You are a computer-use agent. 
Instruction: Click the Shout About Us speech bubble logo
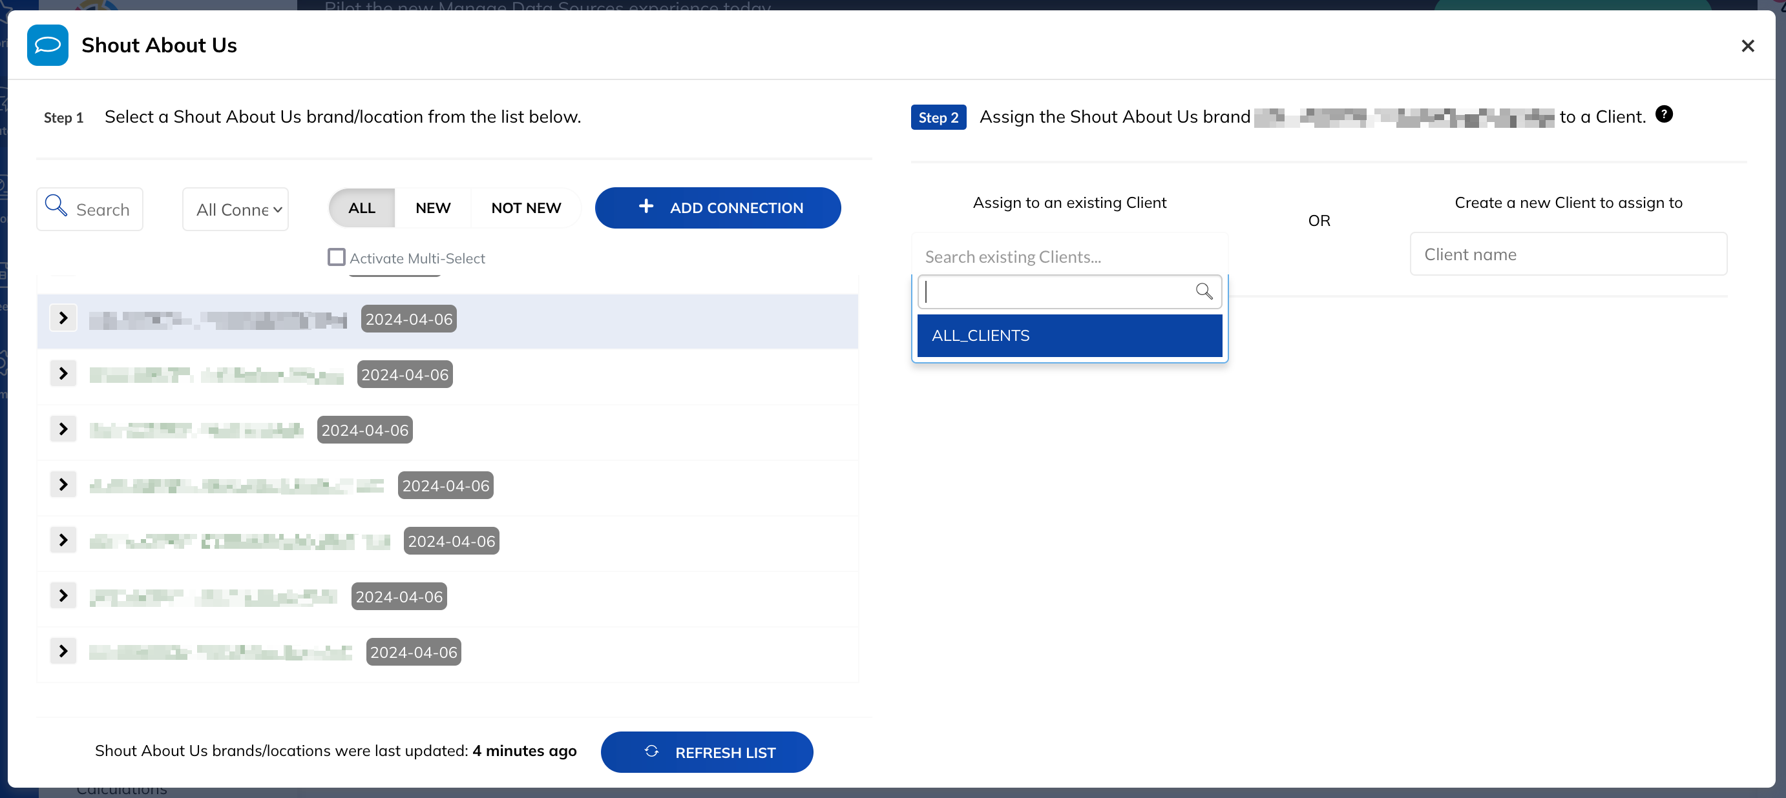47,45
